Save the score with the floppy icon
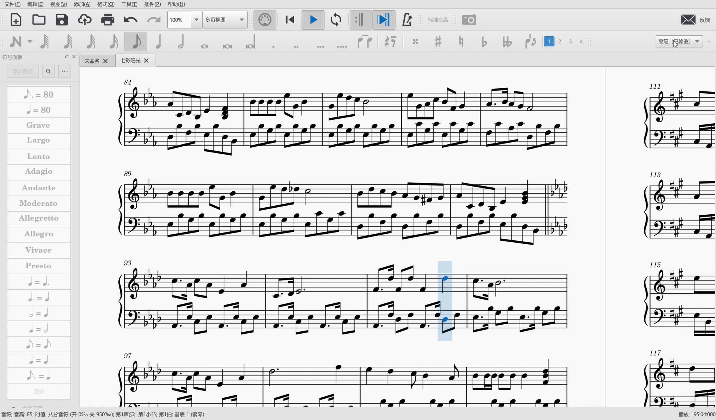The image size is (716, 420). [62, 20]
